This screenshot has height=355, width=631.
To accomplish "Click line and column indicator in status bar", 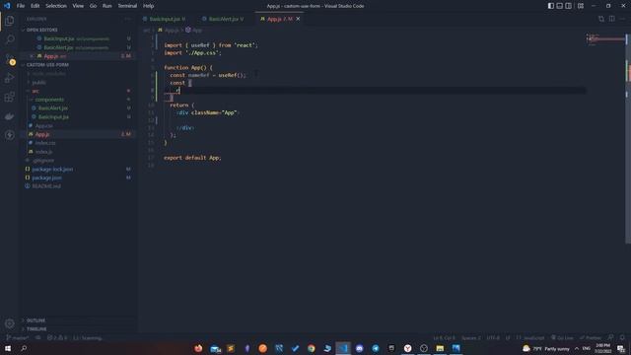I will click(x=444, y=337).
